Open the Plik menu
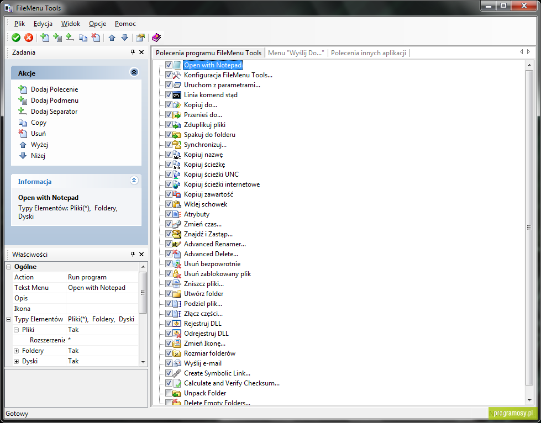Screen dimensions: 541x423 pos(20,23)
